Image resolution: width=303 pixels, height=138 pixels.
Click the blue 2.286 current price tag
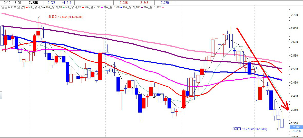(296, 127)
